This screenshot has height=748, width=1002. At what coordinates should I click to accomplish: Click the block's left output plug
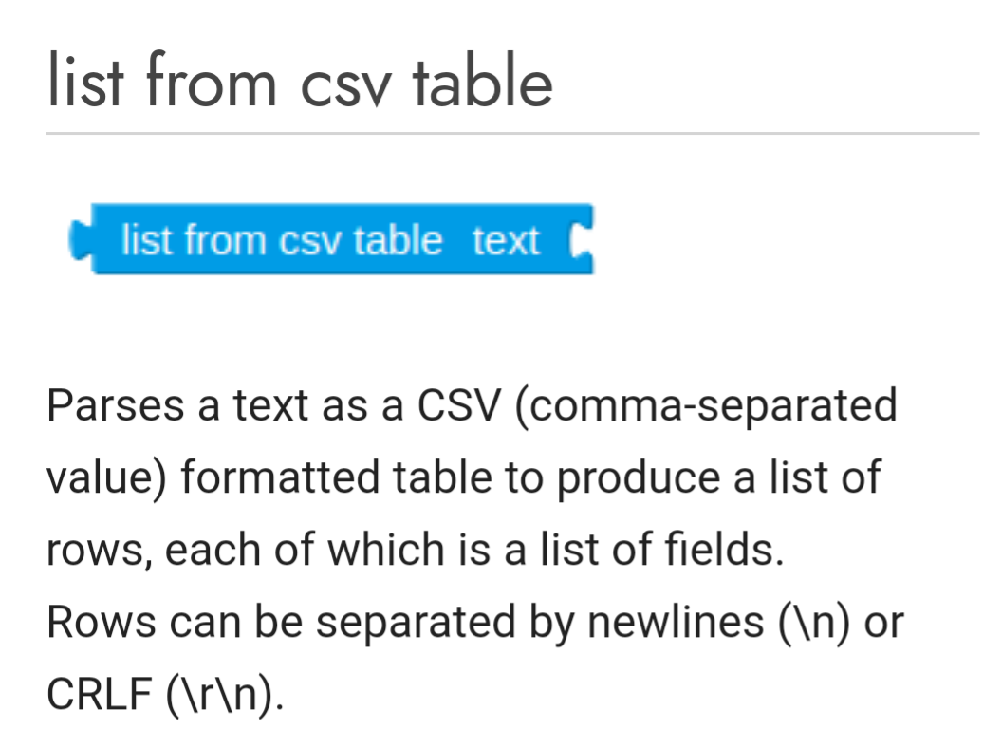pyautogui.click(x=79, y=240)
